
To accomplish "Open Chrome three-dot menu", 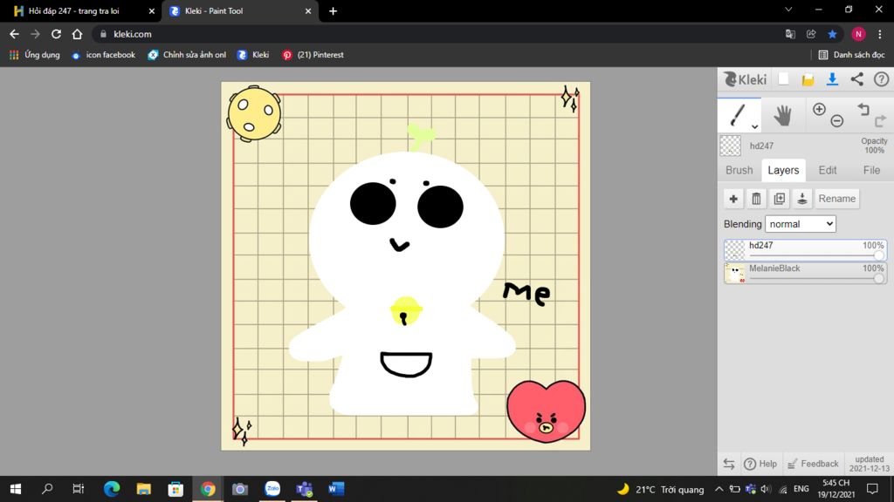I will click(x=880, y=34).
